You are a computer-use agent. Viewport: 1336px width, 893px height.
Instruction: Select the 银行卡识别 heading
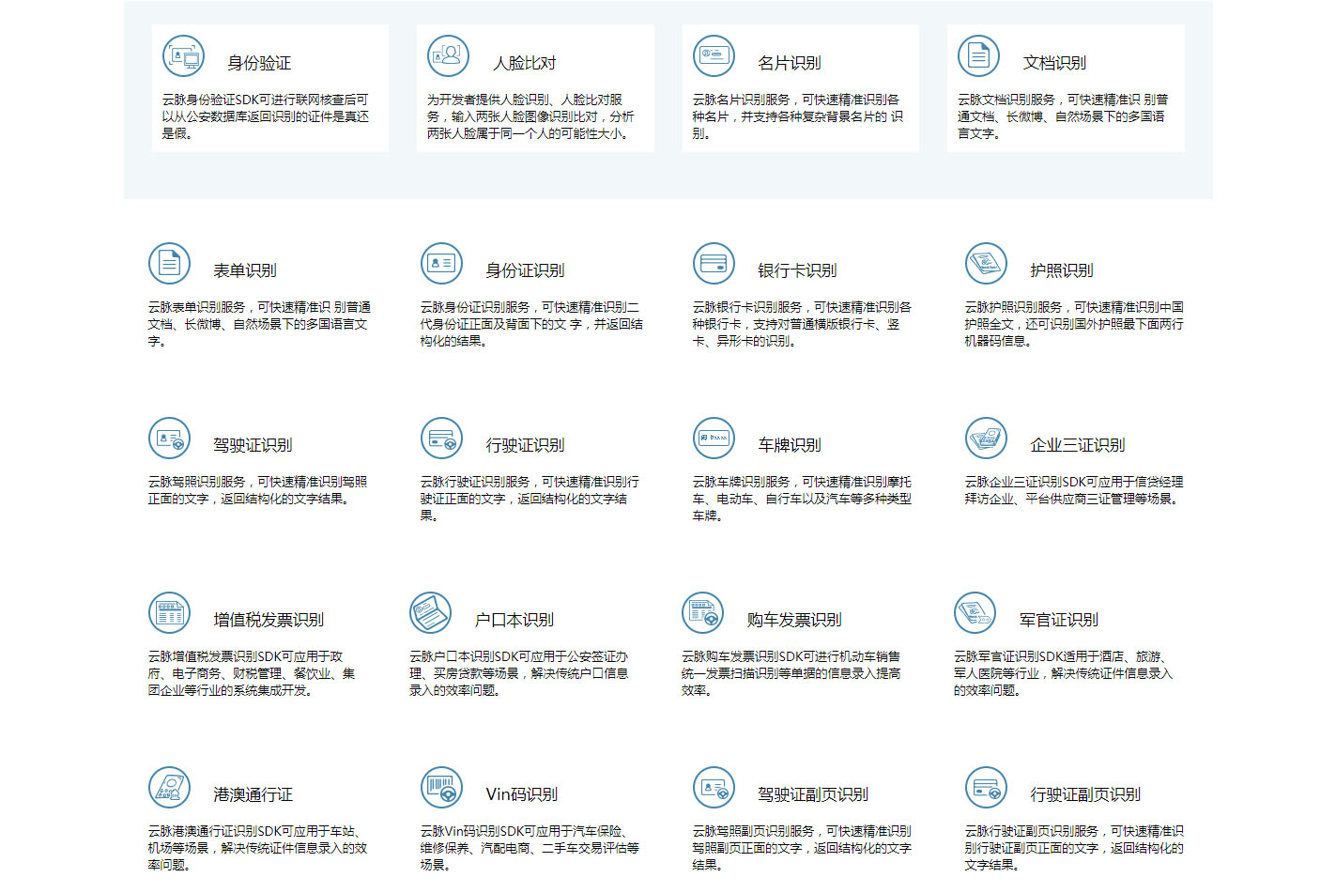click(x=797, y=270)
